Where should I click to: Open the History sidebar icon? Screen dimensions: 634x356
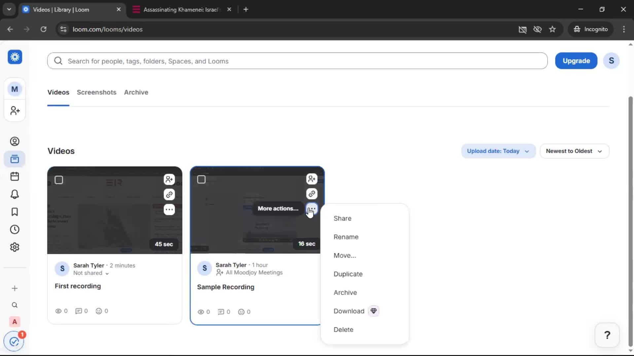[x=15, y=229]
